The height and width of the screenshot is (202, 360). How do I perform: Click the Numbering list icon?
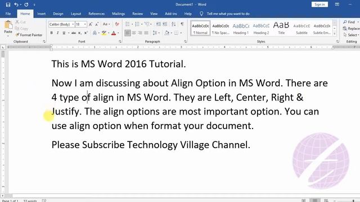[137, 24]
